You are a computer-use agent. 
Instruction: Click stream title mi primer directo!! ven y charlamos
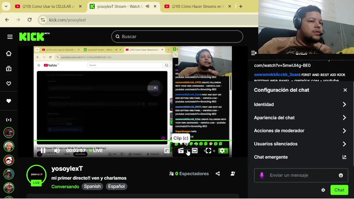(x=89, y=178)
